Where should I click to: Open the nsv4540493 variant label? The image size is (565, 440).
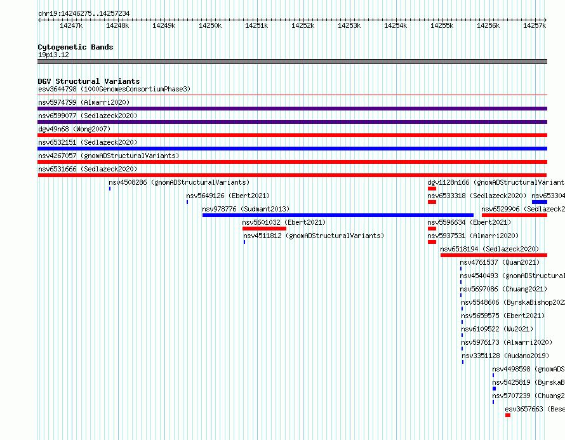[x=512, y=276]
